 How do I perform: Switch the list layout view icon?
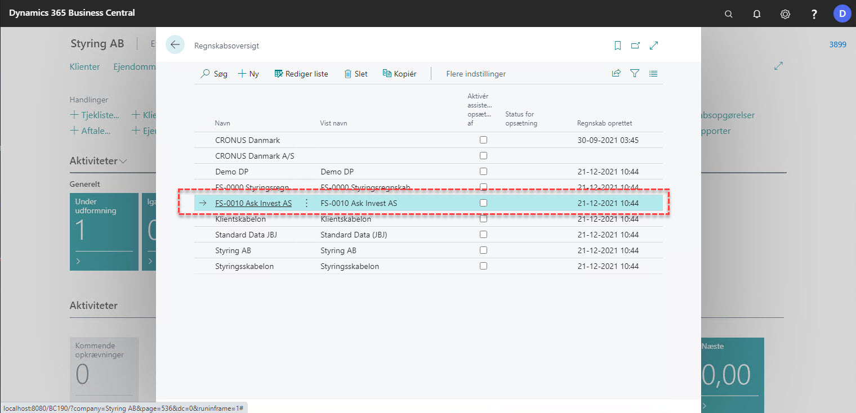pyautogui.click(x=653, y=73)
